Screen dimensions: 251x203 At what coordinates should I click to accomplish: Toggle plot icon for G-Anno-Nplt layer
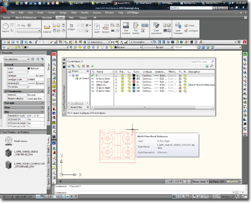click(x=180, y=88)
